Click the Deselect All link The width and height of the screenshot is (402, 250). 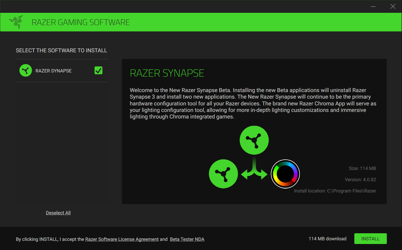click(58, 213)
